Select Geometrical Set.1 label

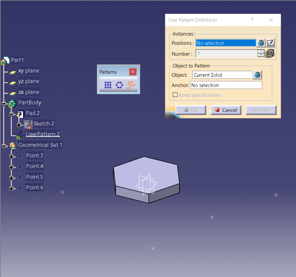(x=40, y=145)
